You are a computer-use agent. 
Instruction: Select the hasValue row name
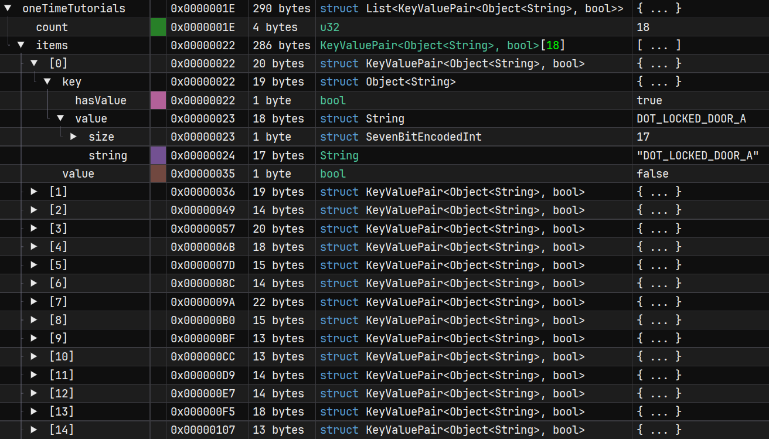(x=101, y=100)
